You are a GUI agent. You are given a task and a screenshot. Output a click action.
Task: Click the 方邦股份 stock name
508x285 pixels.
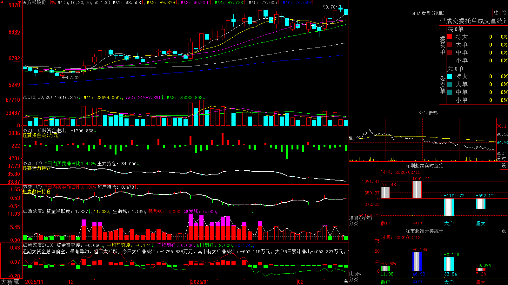37,3
